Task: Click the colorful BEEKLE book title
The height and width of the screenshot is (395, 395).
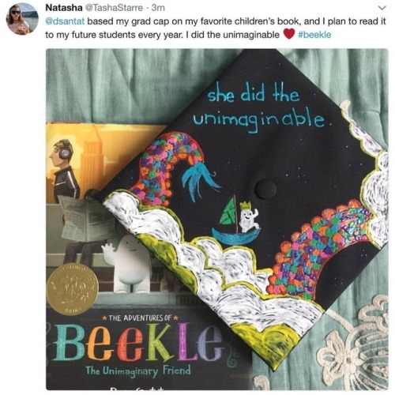Action: pyautogui.click(x=136, y=344)
